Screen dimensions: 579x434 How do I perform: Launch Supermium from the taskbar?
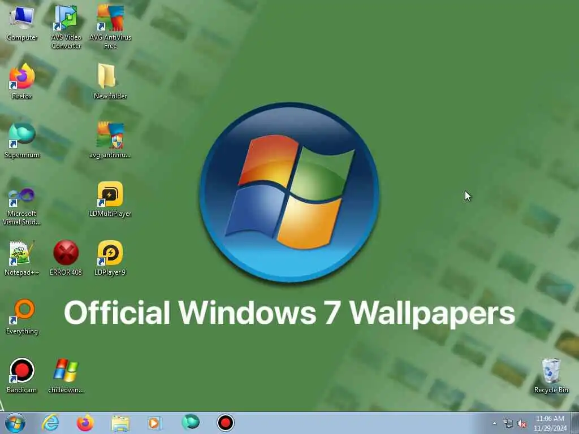pyautogui.click(x=191, y=423)
